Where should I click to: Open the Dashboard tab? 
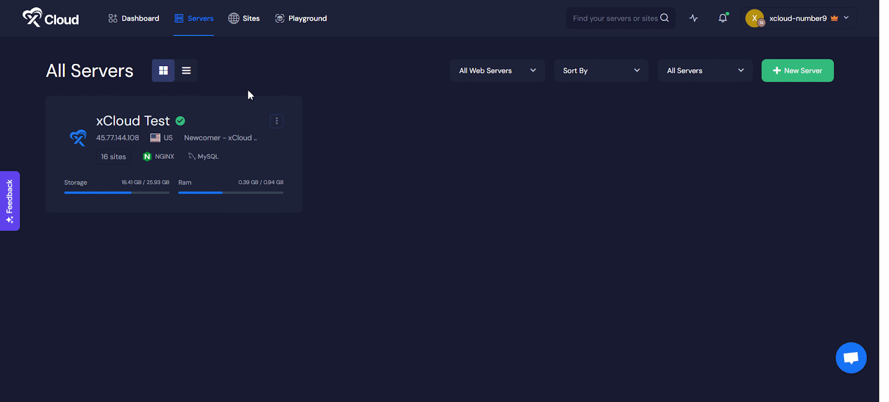tap(134, 18)
